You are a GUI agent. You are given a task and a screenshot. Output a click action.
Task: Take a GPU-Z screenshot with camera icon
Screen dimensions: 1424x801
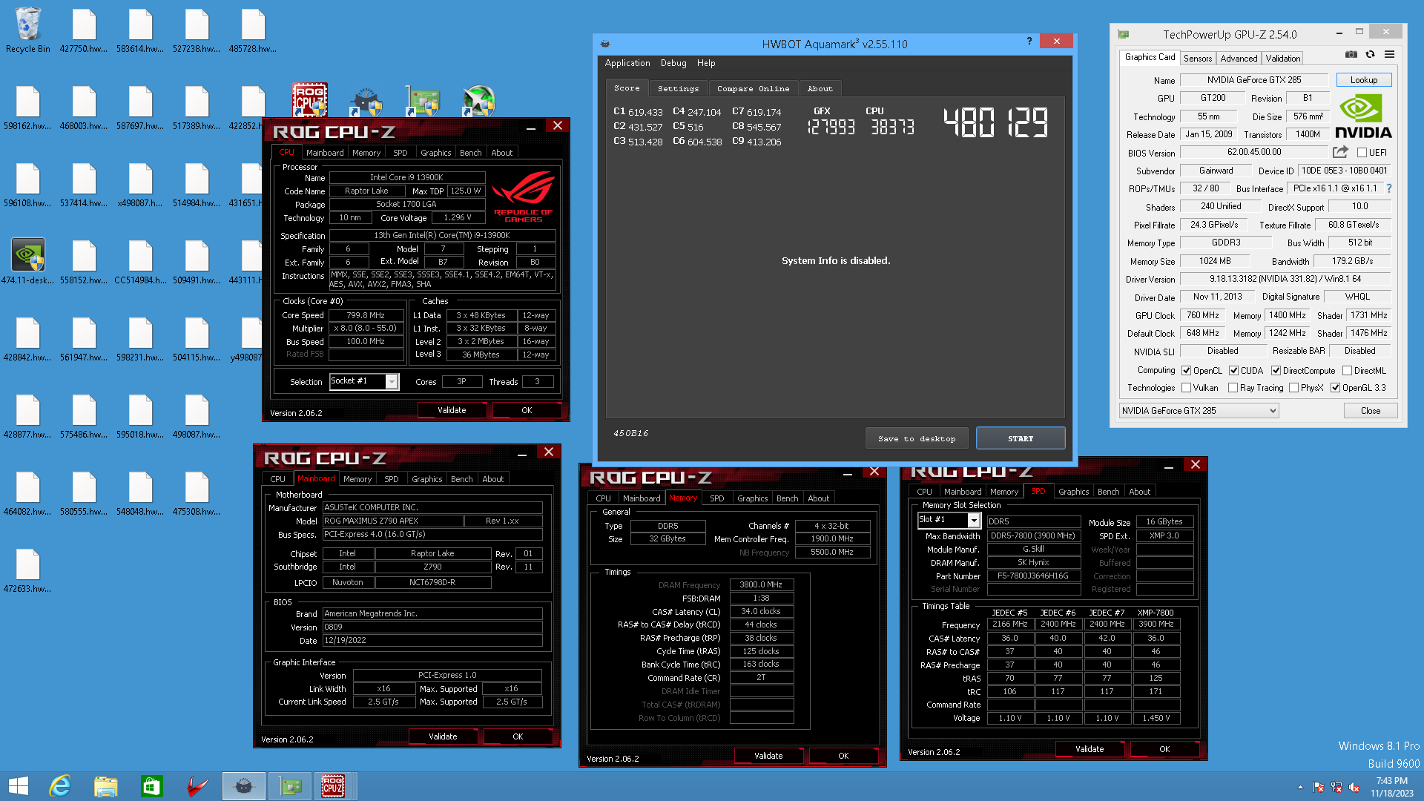coord(1351,55)
